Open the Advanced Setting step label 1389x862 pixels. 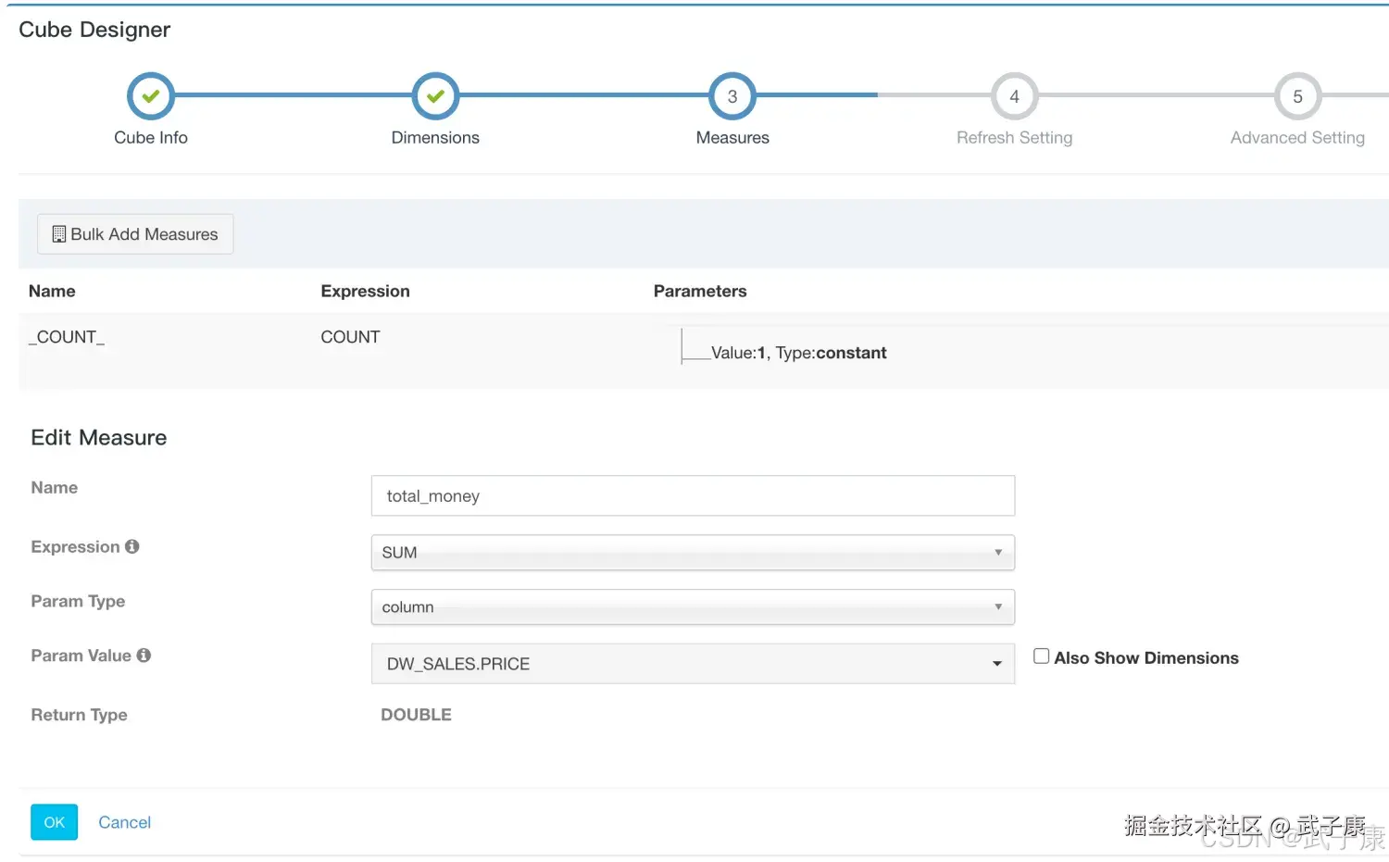(1297, 138)
